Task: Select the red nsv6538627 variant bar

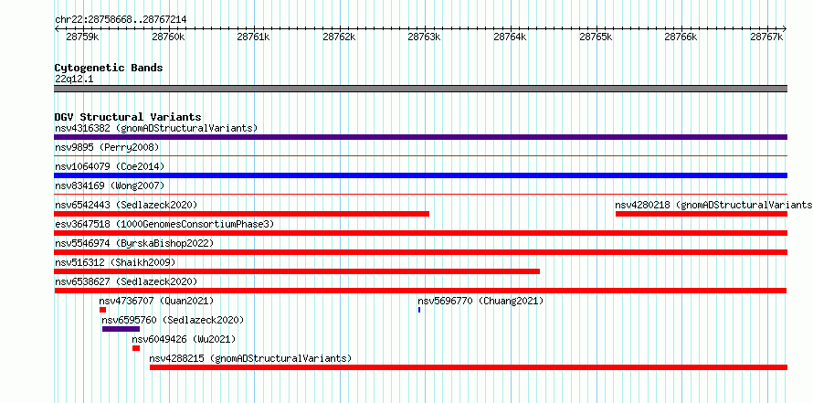Action: tap(420, 291)
